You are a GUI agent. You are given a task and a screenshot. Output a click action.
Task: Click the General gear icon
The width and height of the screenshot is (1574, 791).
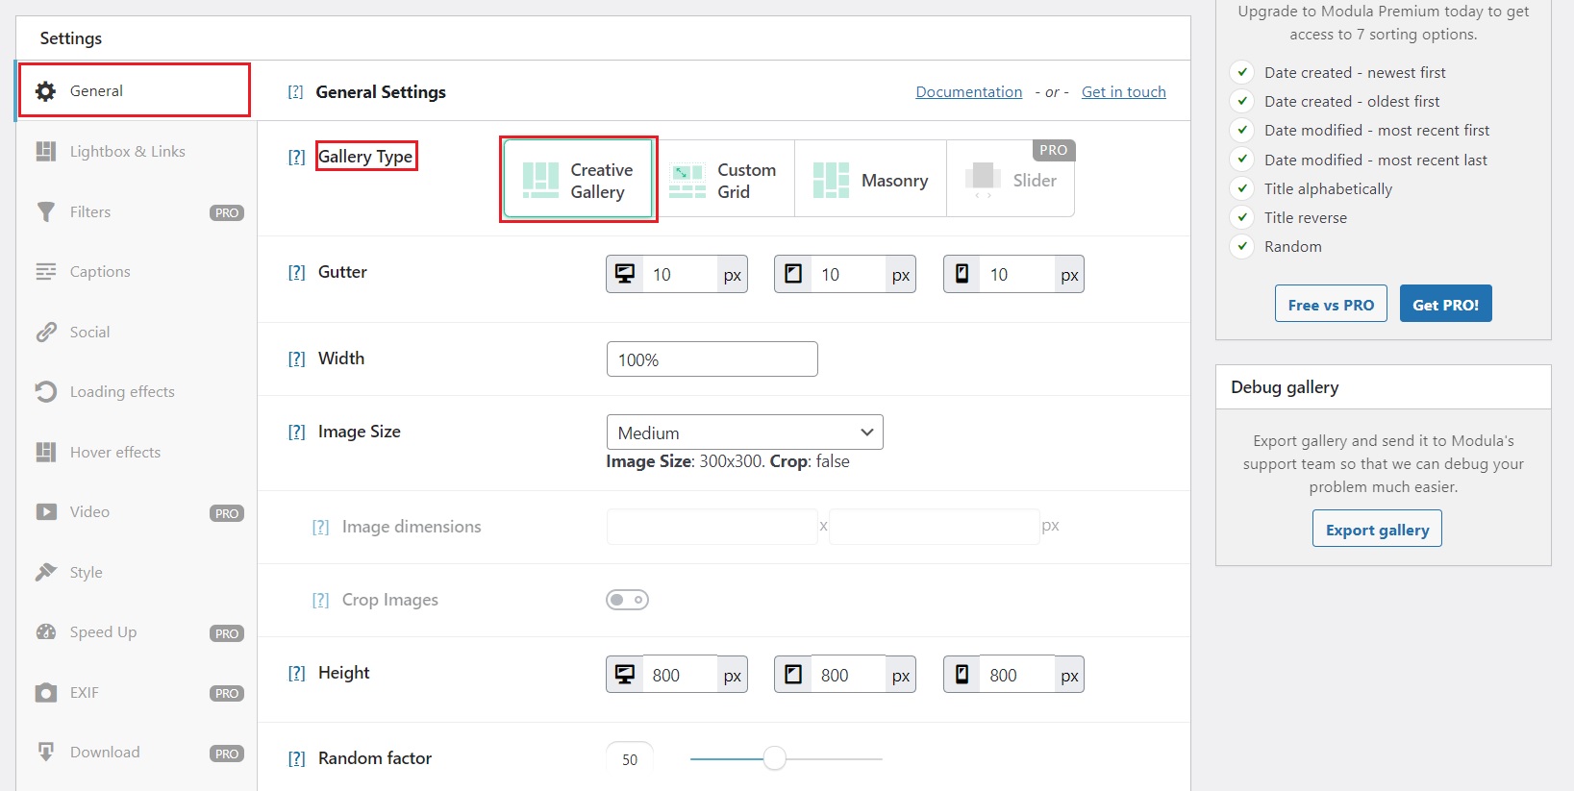45,91
